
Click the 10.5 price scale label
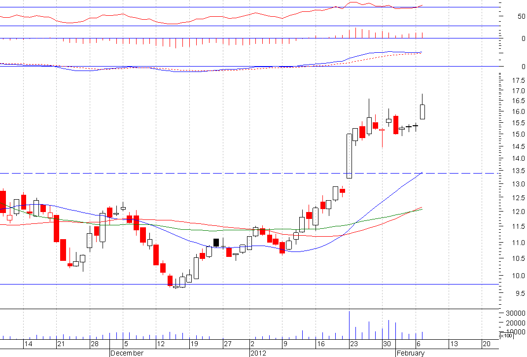pos(518,258)
